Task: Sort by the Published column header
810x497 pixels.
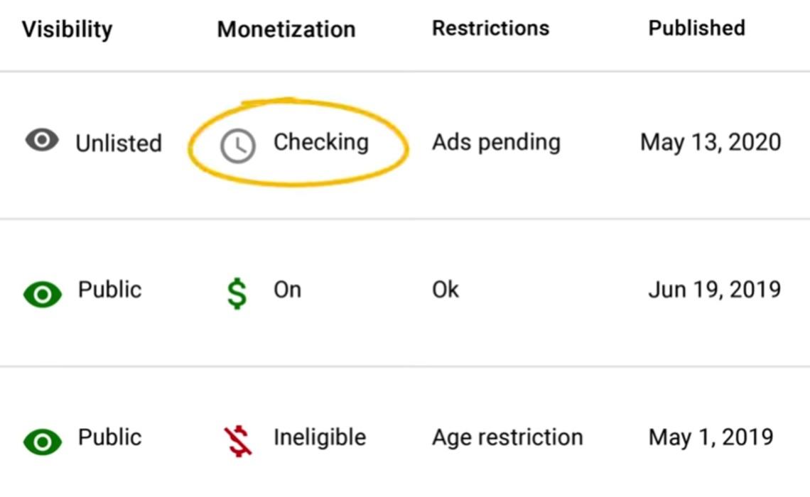Action: [696, 28]
